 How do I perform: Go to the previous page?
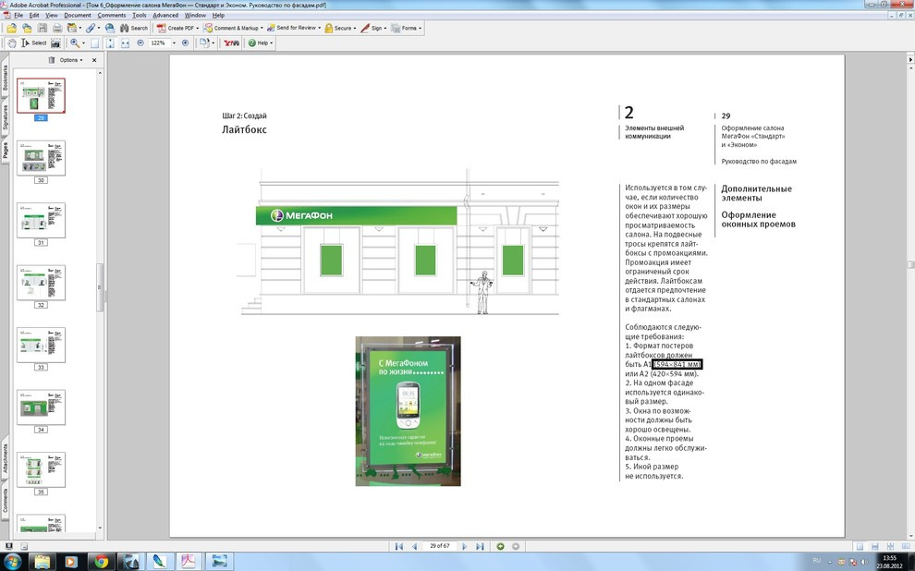[x=414, y=546]
